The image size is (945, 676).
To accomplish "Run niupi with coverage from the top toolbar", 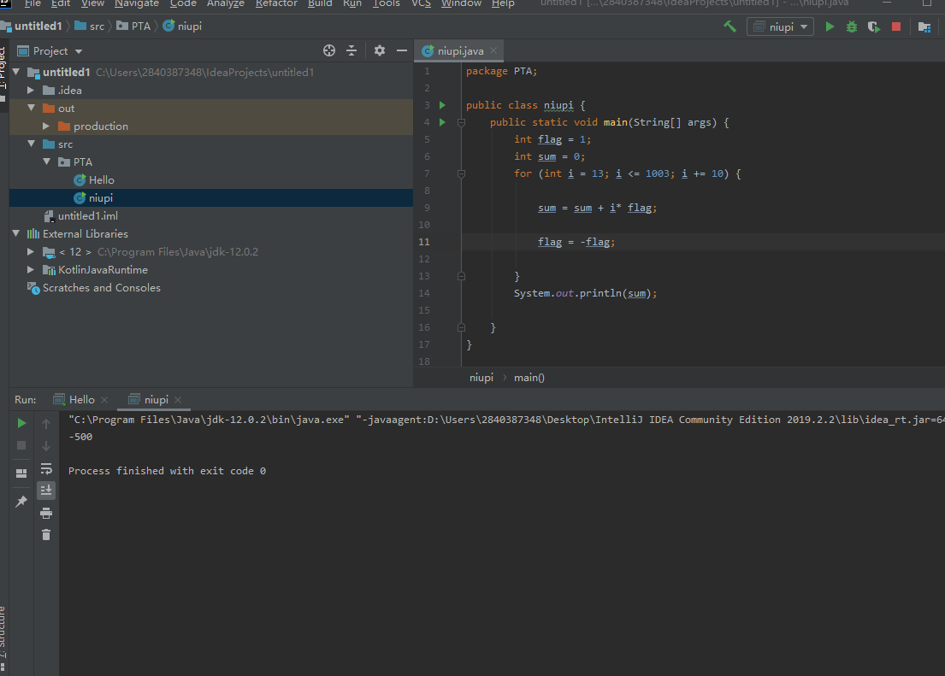I will [x=873, y=26].
